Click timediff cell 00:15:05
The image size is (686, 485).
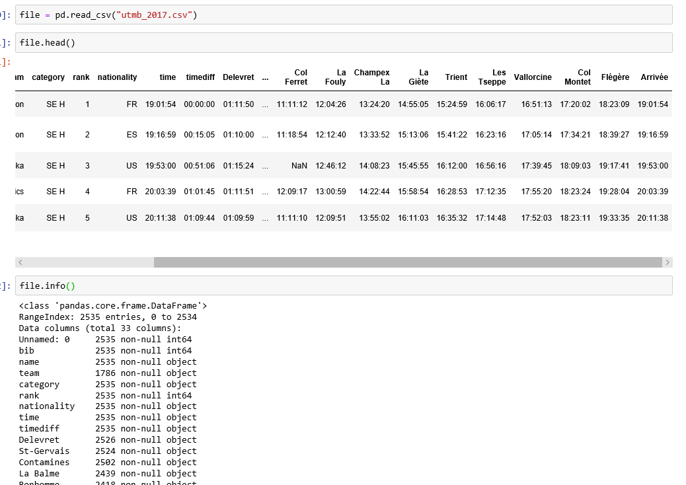pos(200,135)
